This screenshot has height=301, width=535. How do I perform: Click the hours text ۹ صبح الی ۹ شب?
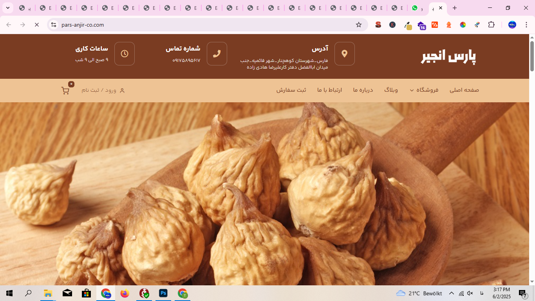[92, 60]
